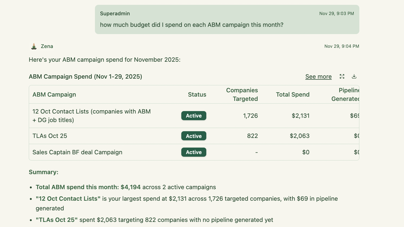
Task: Sort by the Total Spend column
Action: 293,94
